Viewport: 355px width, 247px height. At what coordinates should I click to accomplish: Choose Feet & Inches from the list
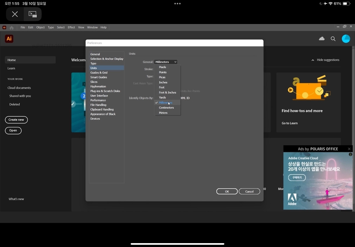tap(168, 93)
